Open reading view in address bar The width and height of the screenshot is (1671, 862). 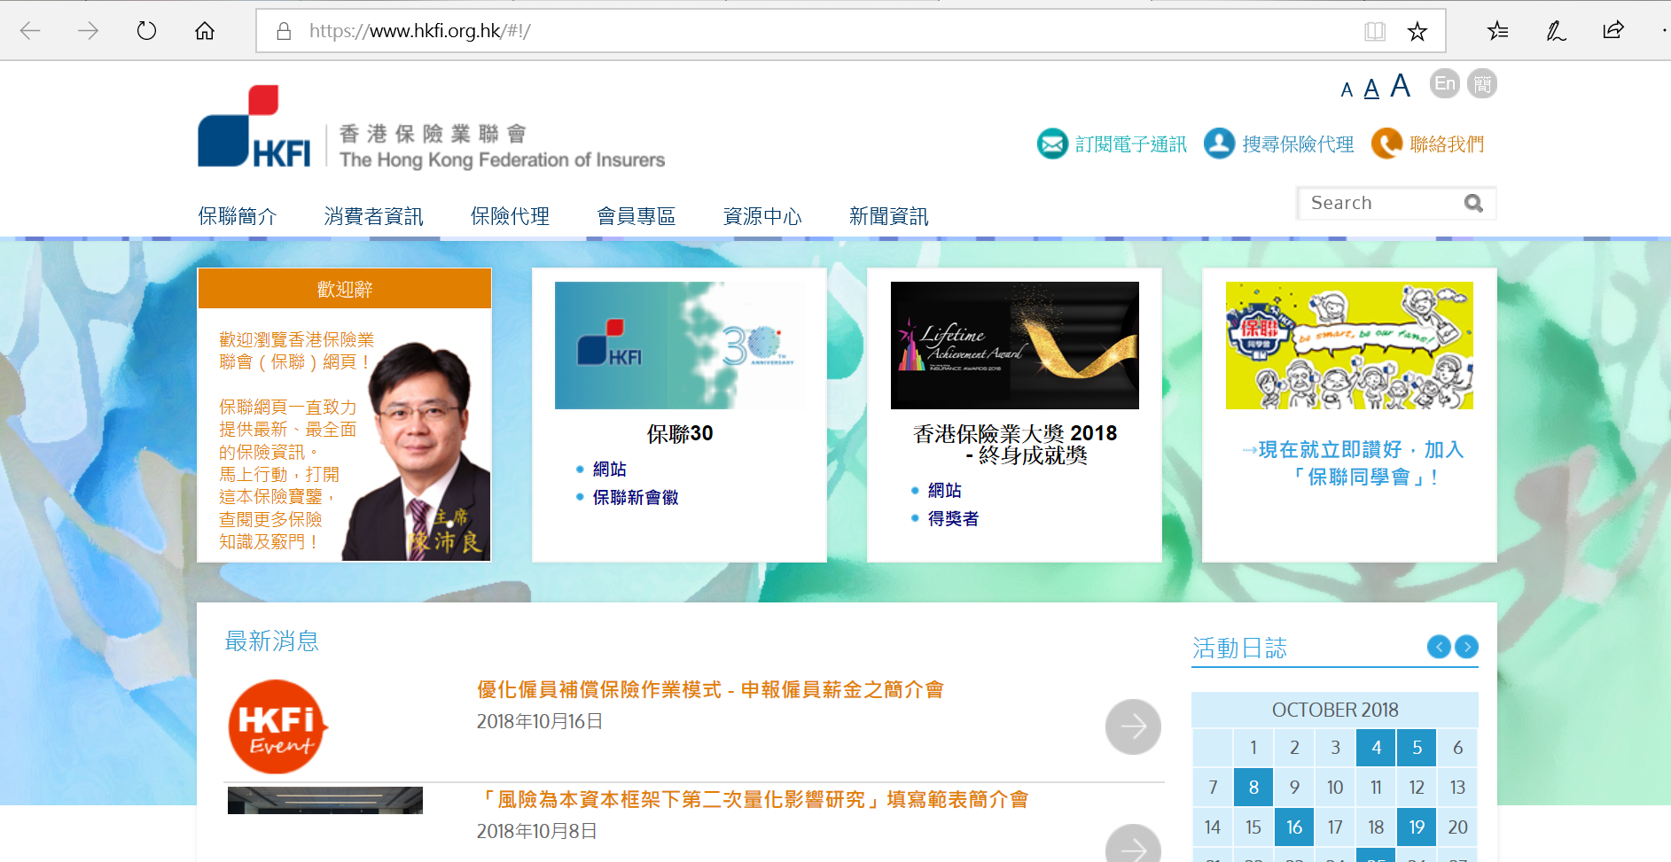click(x=1374, y=32)
